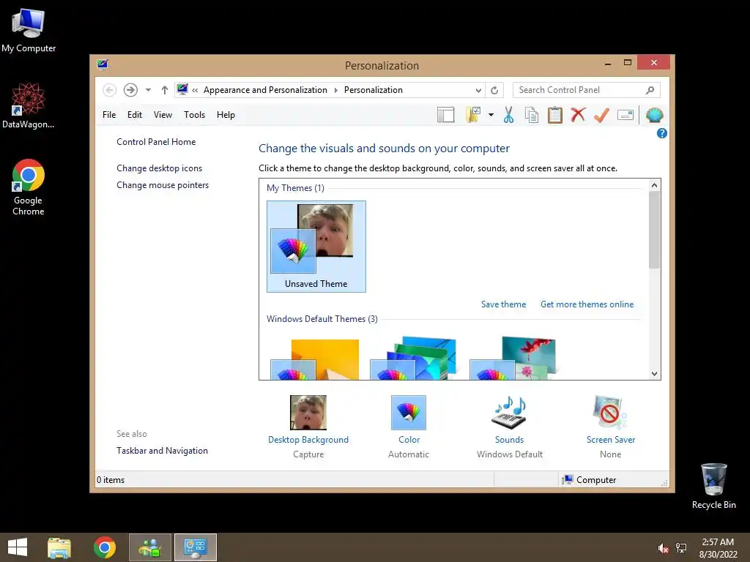
Task: Go to Control Panel Home
Action: point(156,142)
